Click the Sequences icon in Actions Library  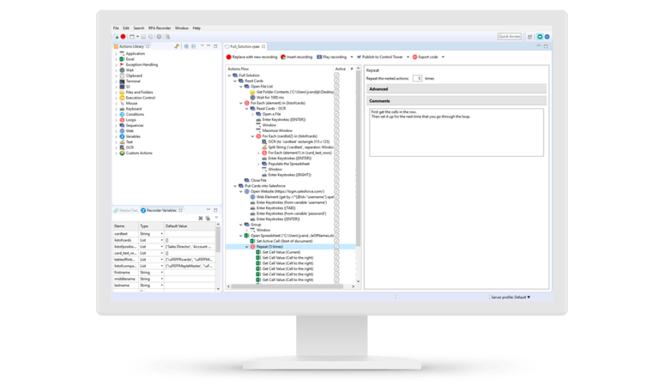pyautogui.click(x=122, y=125)
